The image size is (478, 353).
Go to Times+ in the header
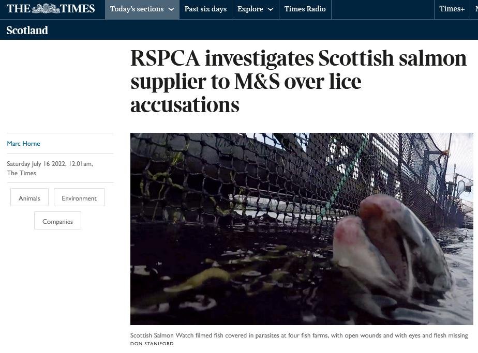pyautogui.click(x=452, y=9)
